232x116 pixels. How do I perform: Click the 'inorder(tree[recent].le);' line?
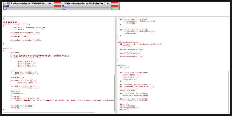click(x=131, y=49)
